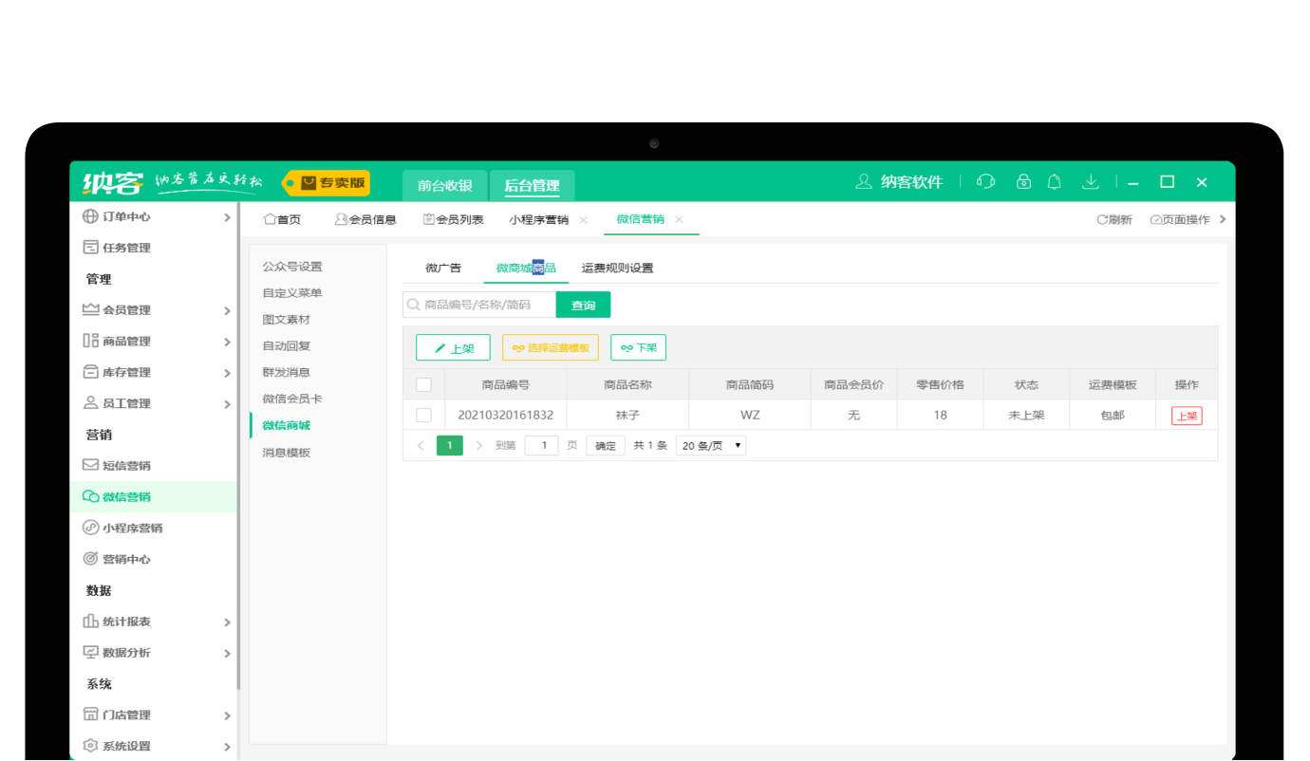Open 短信营销 from the sidebar

tap(126, 466)
